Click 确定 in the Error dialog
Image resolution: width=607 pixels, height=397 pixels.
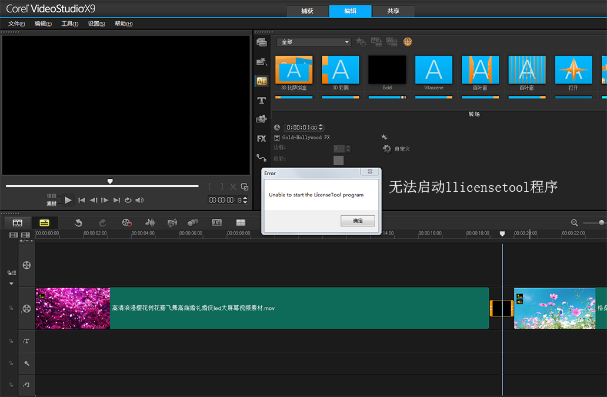(358, 221)
